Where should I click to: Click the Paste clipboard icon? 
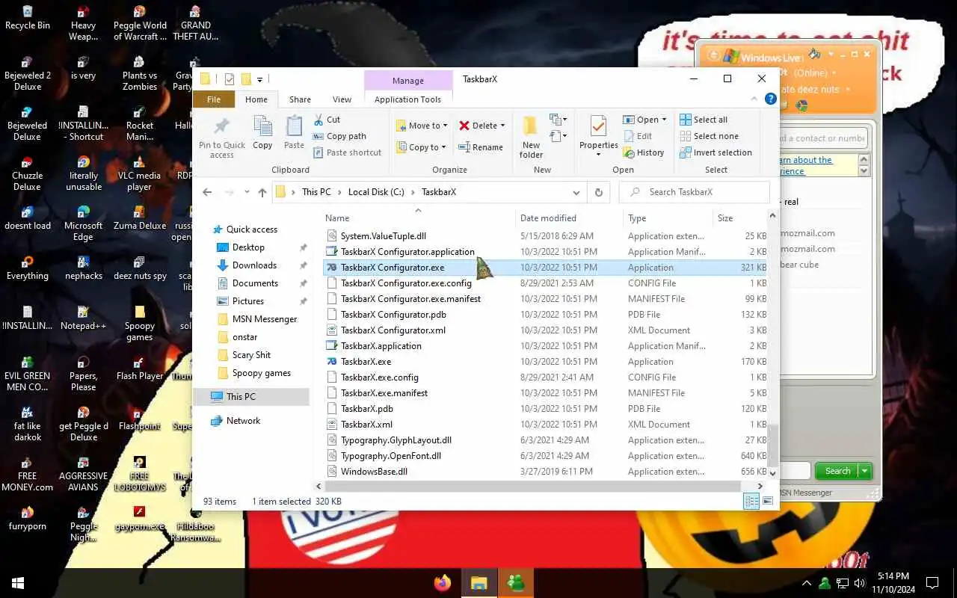click(295, 126)
